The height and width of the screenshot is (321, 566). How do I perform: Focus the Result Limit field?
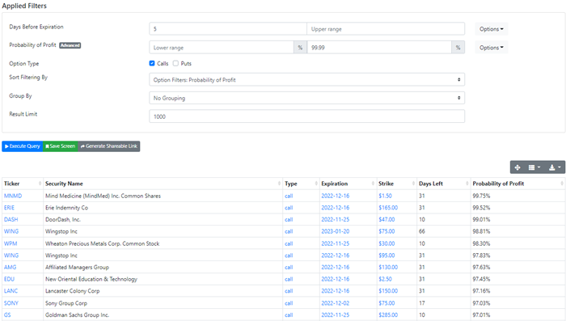tap(306, 116)
